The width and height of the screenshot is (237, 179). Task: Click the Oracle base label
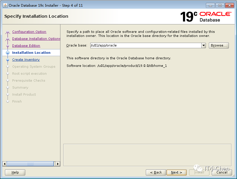tap(77, 45)
